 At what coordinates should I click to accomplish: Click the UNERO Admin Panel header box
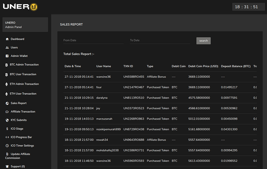coord(25,25)
